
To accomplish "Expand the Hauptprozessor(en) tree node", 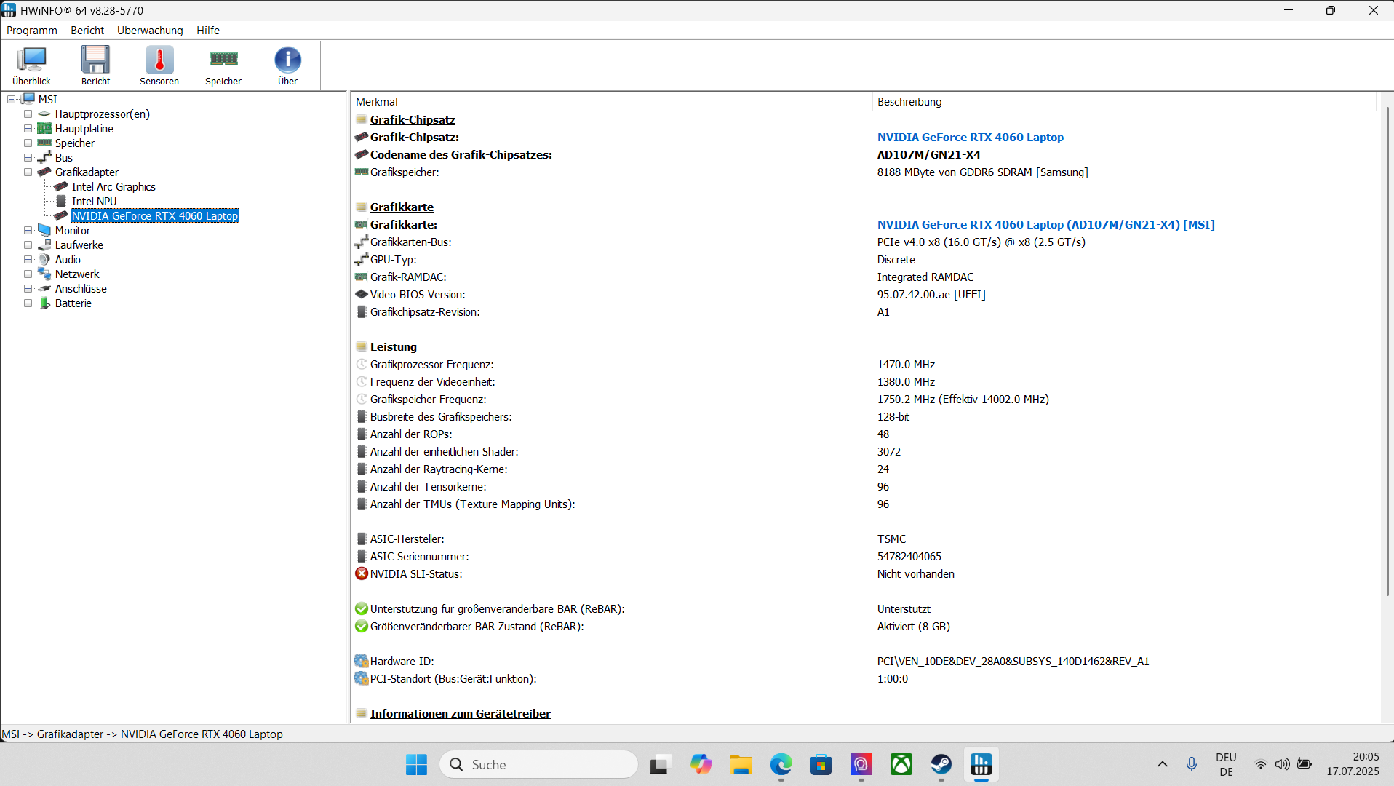I will tap(28, 114).
